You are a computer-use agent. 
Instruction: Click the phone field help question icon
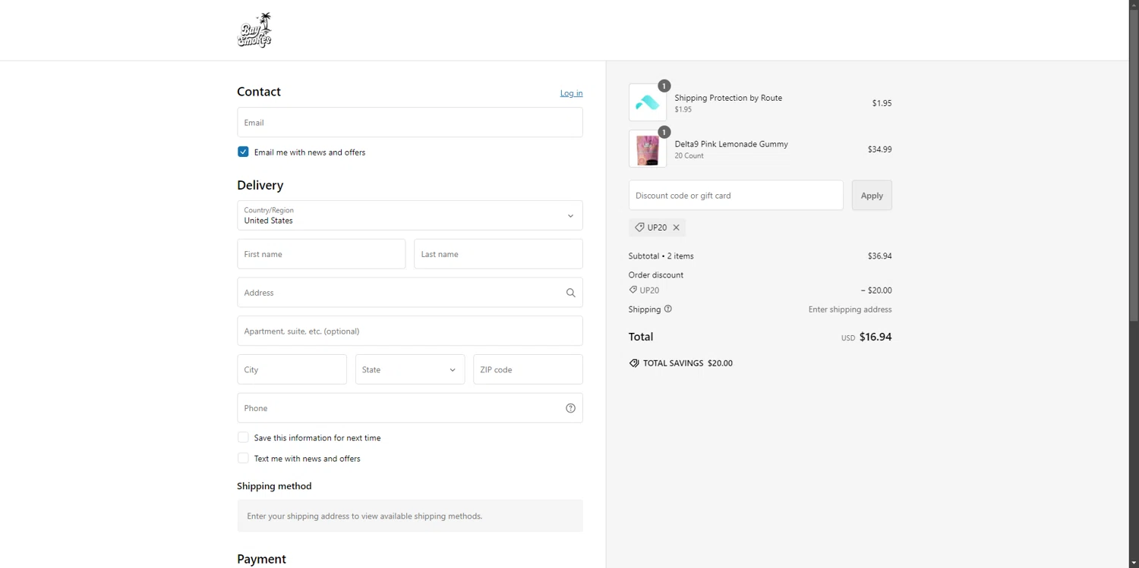[570, 408]
